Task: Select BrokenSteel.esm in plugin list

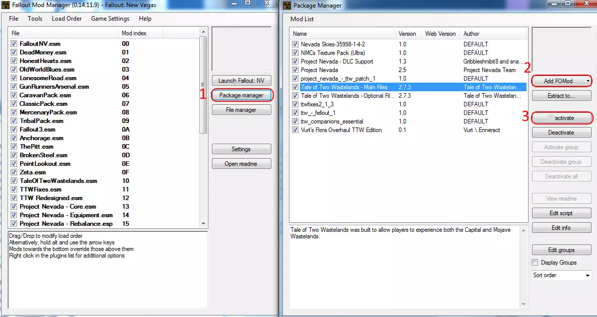Action: pyautogui.click(x=43, y=155)
